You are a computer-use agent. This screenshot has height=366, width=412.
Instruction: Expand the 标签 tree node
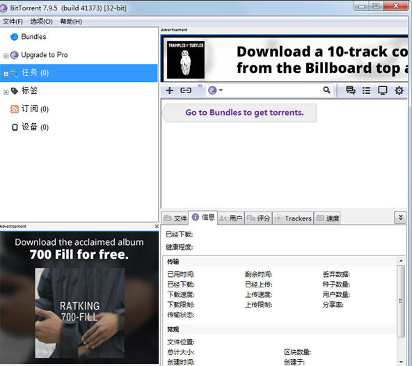click(x=6, y=92)
